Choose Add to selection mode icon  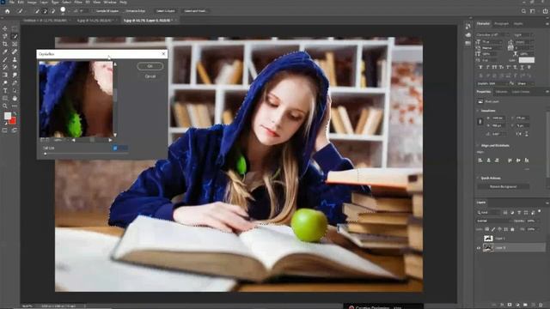[x=45, y=11]
